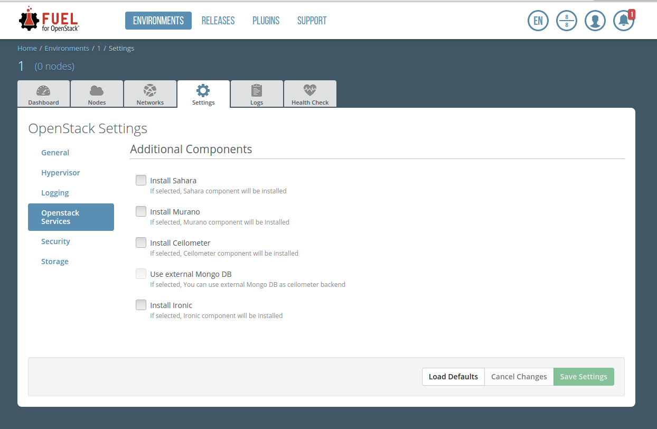Open the user profile icon

(595, 21)
